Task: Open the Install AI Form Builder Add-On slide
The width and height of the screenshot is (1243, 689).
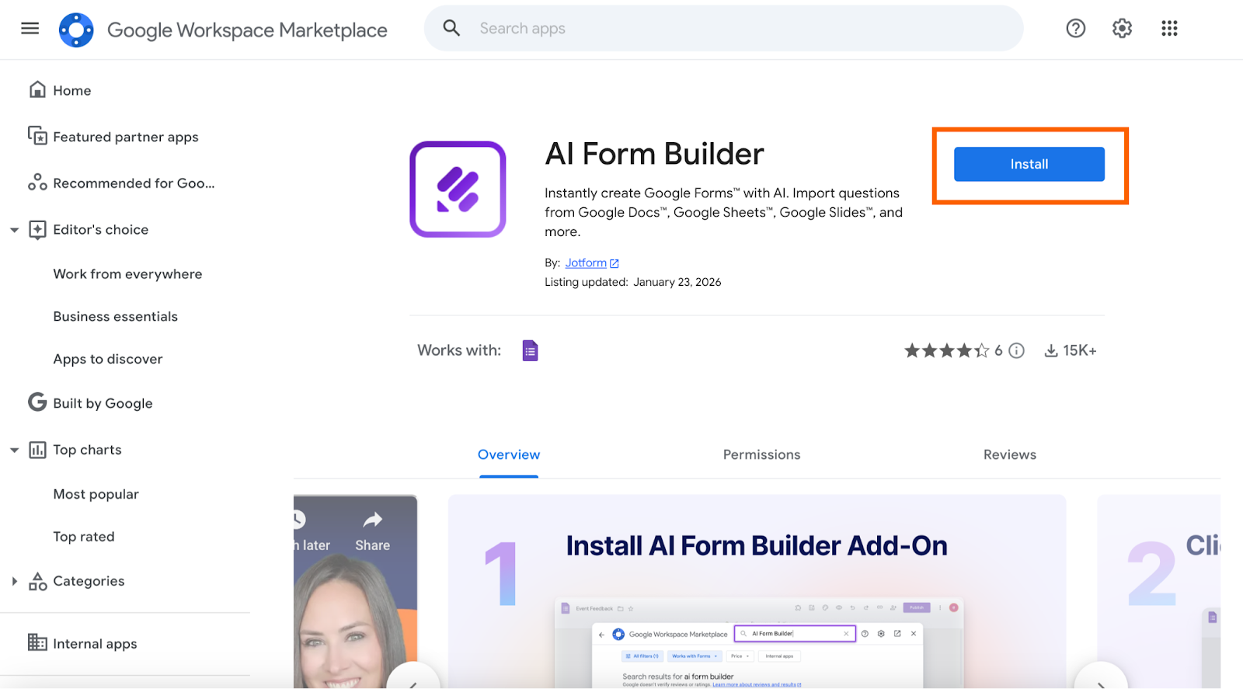Action: (757, 592)
